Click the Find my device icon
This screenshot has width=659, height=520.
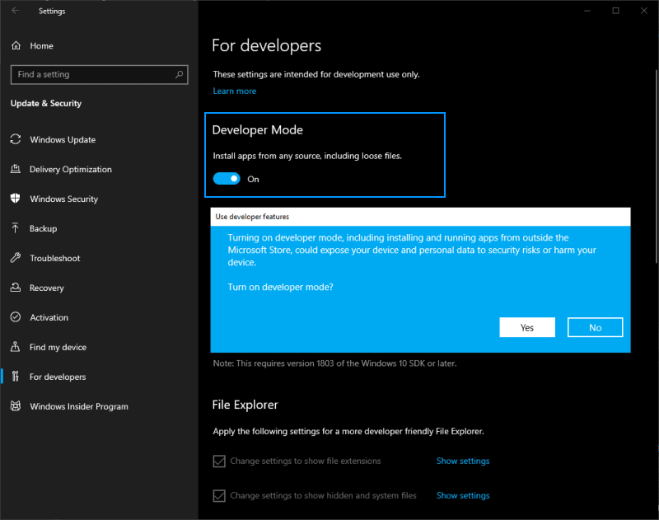[16, 347]
